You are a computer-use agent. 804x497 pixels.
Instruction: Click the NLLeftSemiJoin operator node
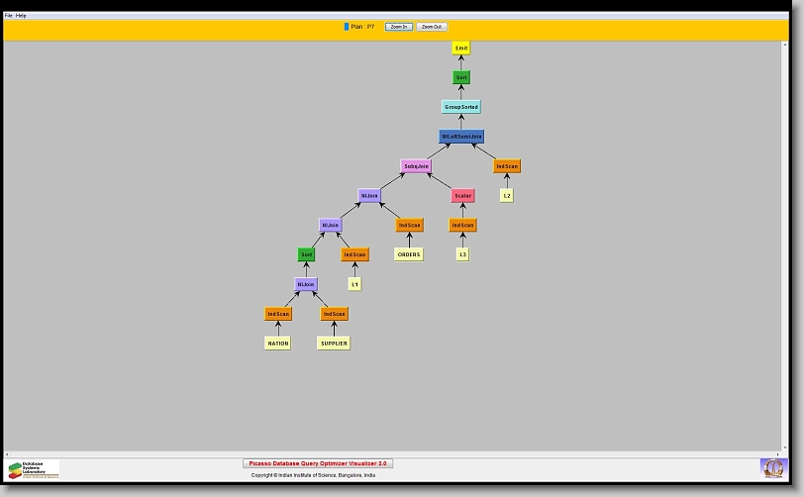click(x=461, y=137)
